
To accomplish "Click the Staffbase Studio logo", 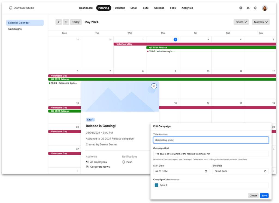I will pos(21,8).
